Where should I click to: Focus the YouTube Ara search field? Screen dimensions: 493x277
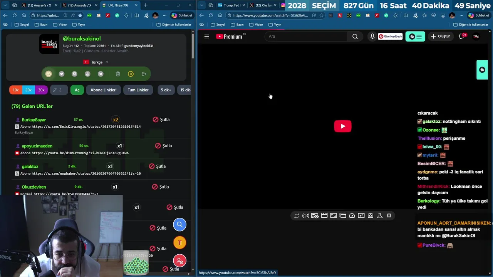[x=306, y=37]
